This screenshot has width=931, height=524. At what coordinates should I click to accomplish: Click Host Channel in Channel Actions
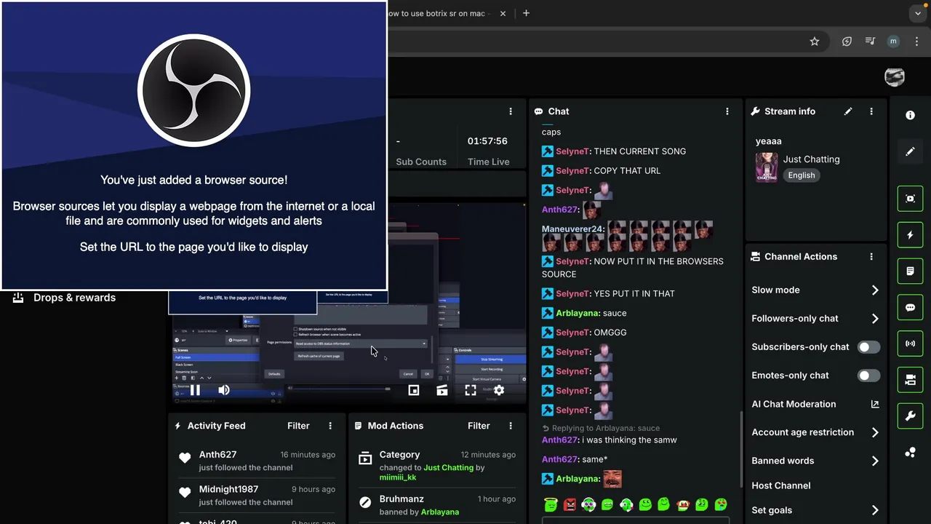pyautogui.click(x=780, y=485)
